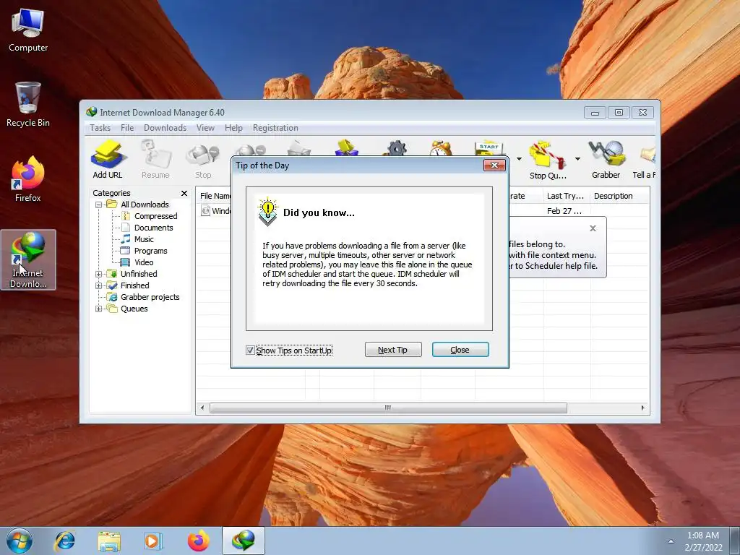This screenshot has width=740, height=555.
Task: Expand the Queues tree node
Action: click(98, 309)
